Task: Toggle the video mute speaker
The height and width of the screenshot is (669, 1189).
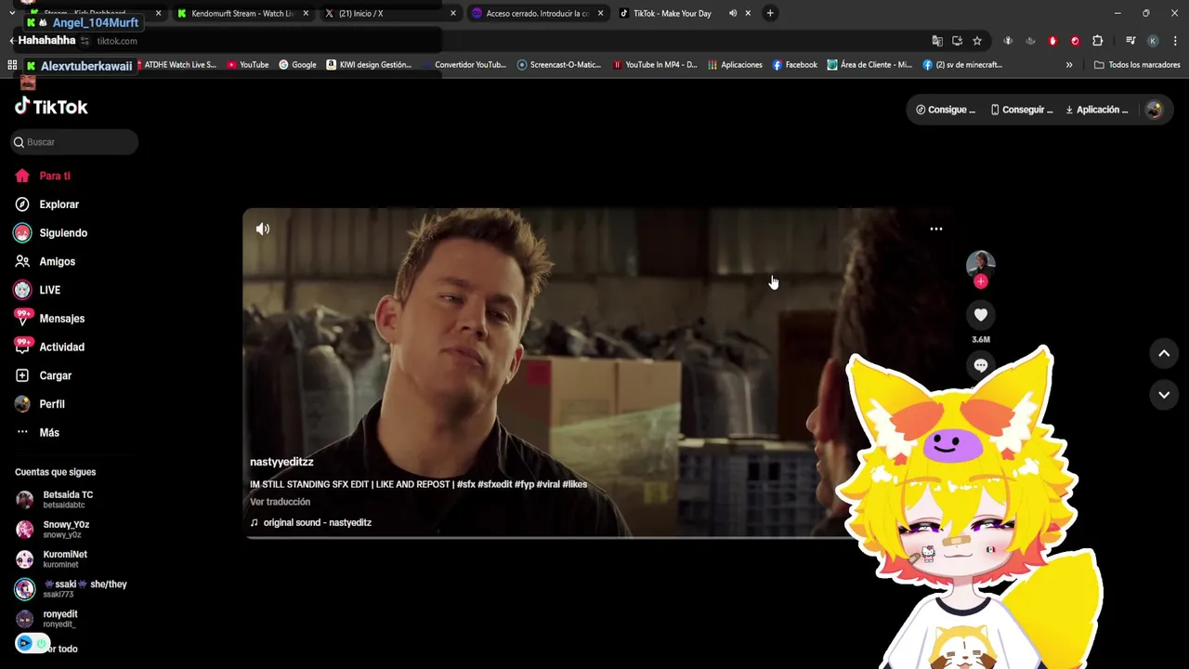Action: click(x=263, y=229)
